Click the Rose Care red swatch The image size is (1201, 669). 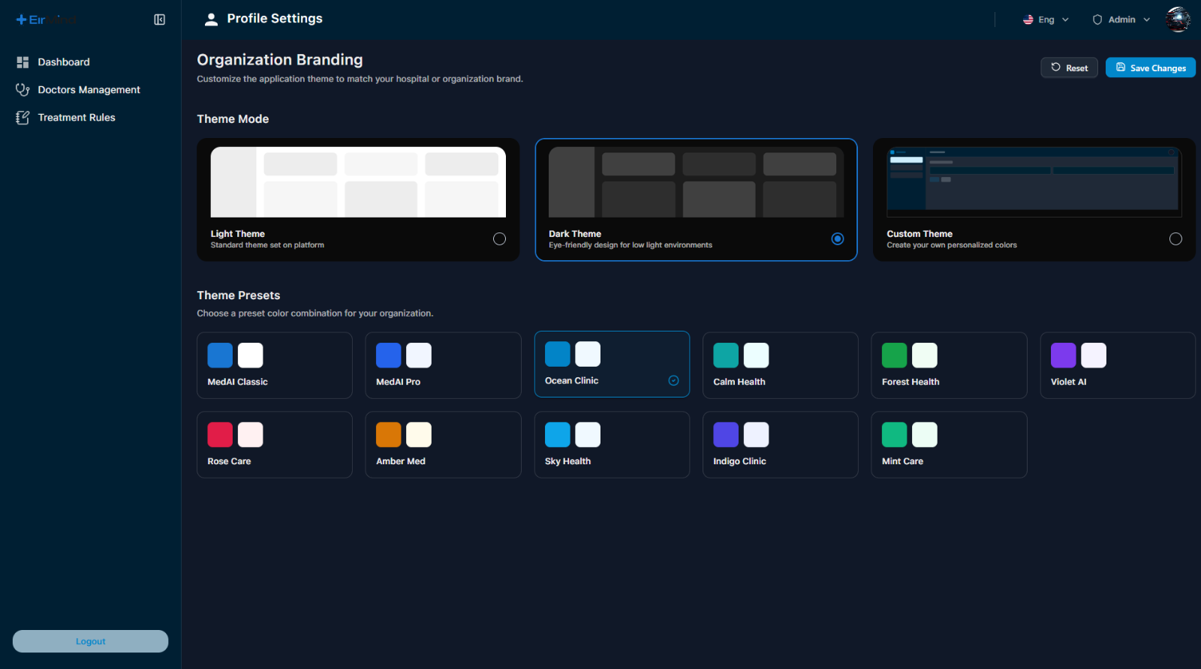[x=220, y=435]
